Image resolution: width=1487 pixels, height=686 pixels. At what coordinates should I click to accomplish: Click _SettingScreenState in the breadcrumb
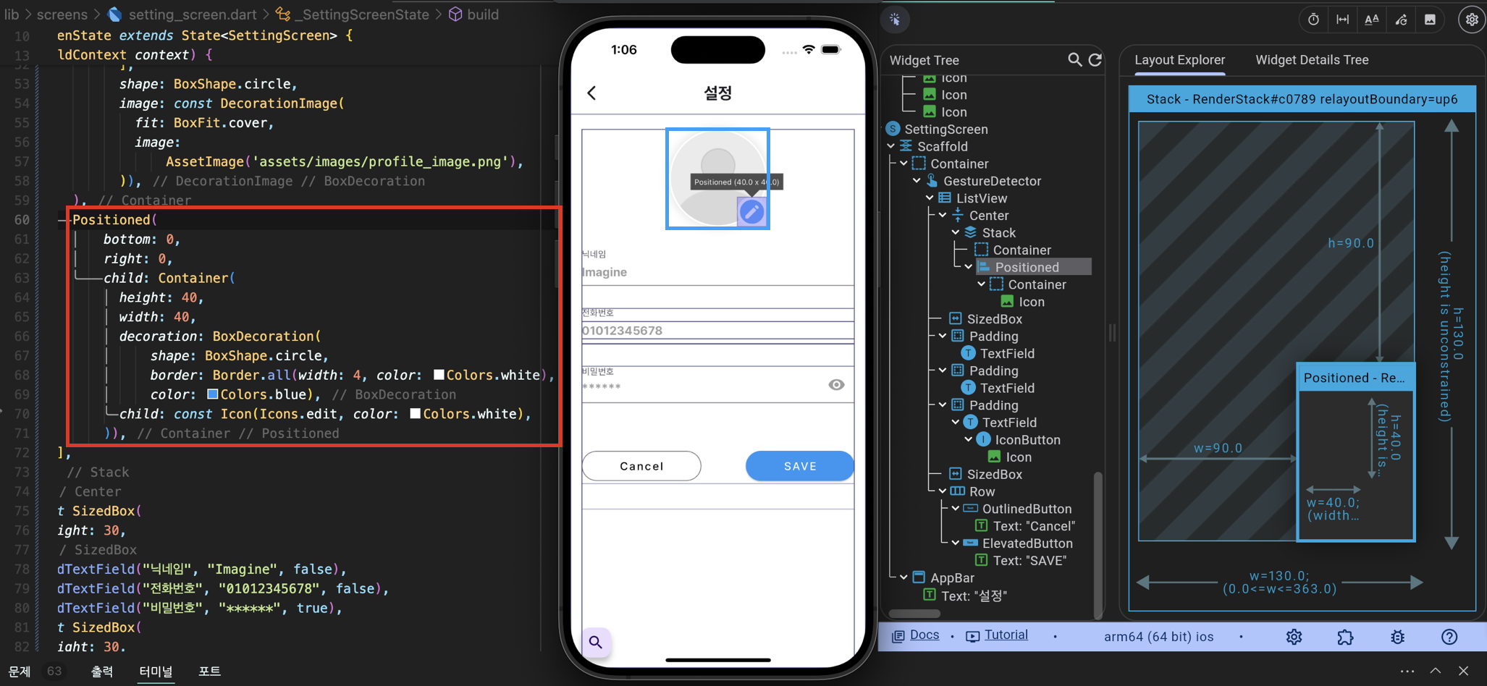(x=361, y=14)
